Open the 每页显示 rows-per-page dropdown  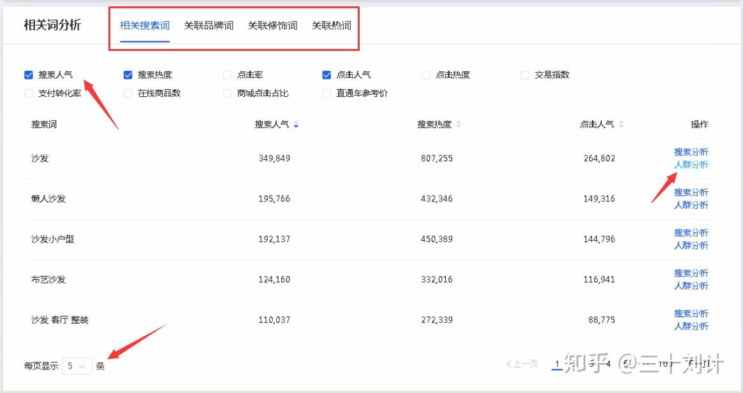coord(77,366)
